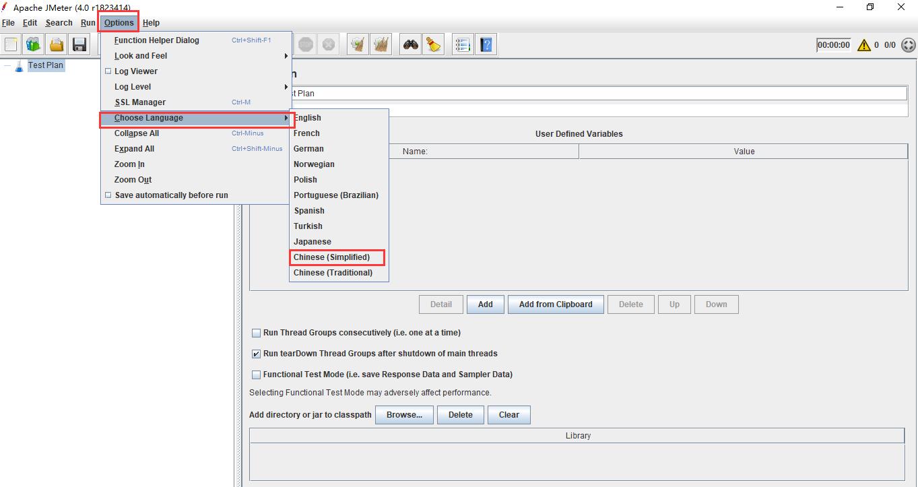918x487 pixels.
Task: Select Function Helper Dialog menu entry
Action: click(x=196, y=40)
